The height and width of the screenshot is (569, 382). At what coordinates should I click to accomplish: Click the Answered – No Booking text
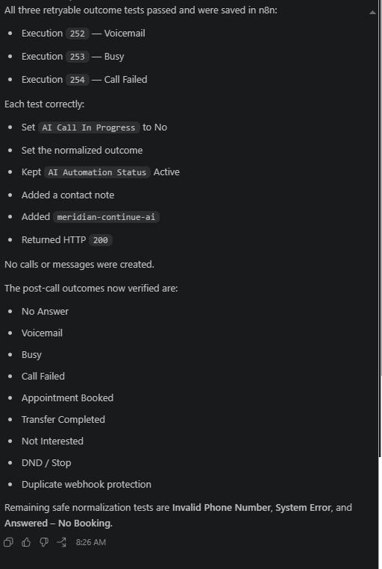click(x=57, y=523)
